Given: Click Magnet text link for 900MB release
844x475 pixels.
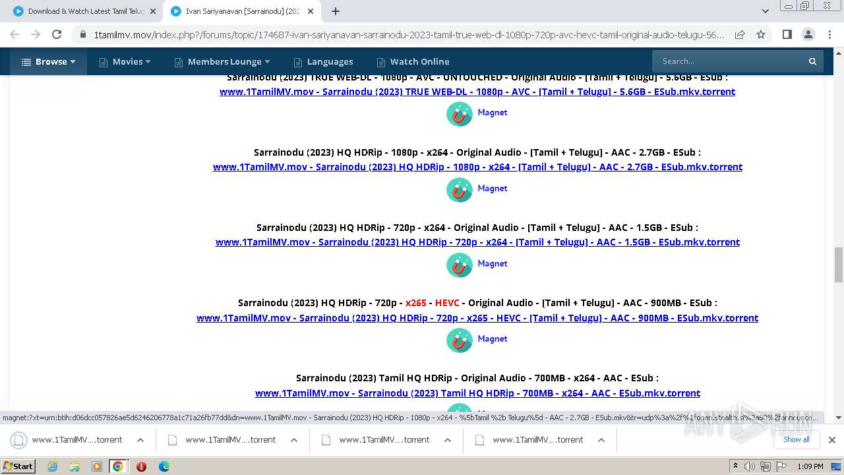Looking at the screenshot, I should pos(493,338).
